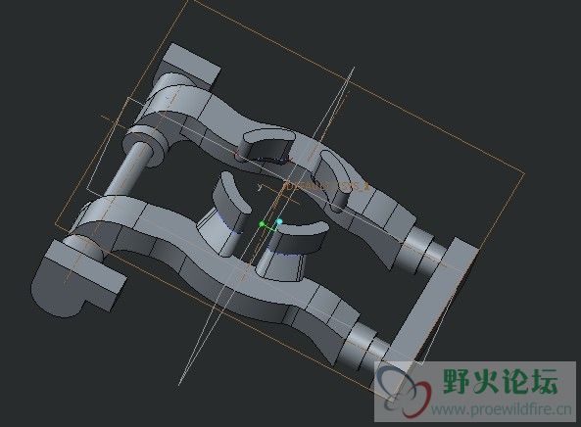Screen dimensions: 581x427
Task: Select the cylindrical shaft end of the upper arm
Action: tap(423, 247)
